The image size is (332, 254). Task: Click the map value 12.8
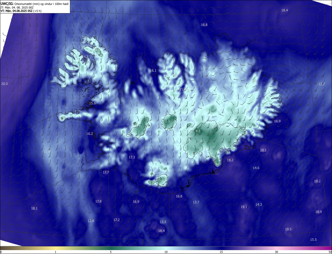[91, 221]
